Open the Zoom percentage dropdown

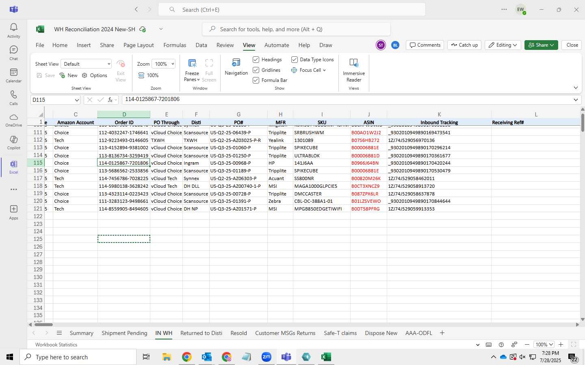pyautogui.click(x=163, y=64)
